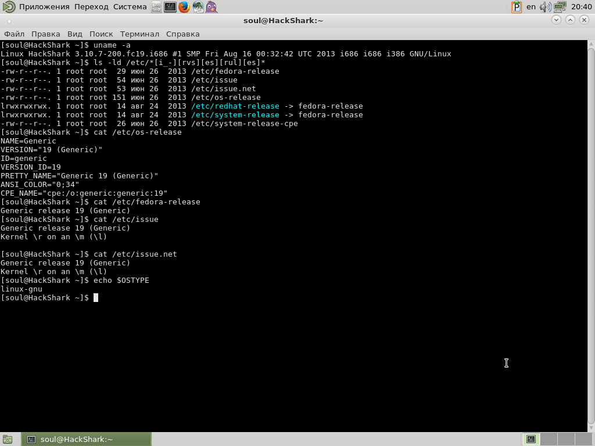Click the window title 'soul@HackShark:~'
This screenshot has height=446, width=595.
point(283,21)
